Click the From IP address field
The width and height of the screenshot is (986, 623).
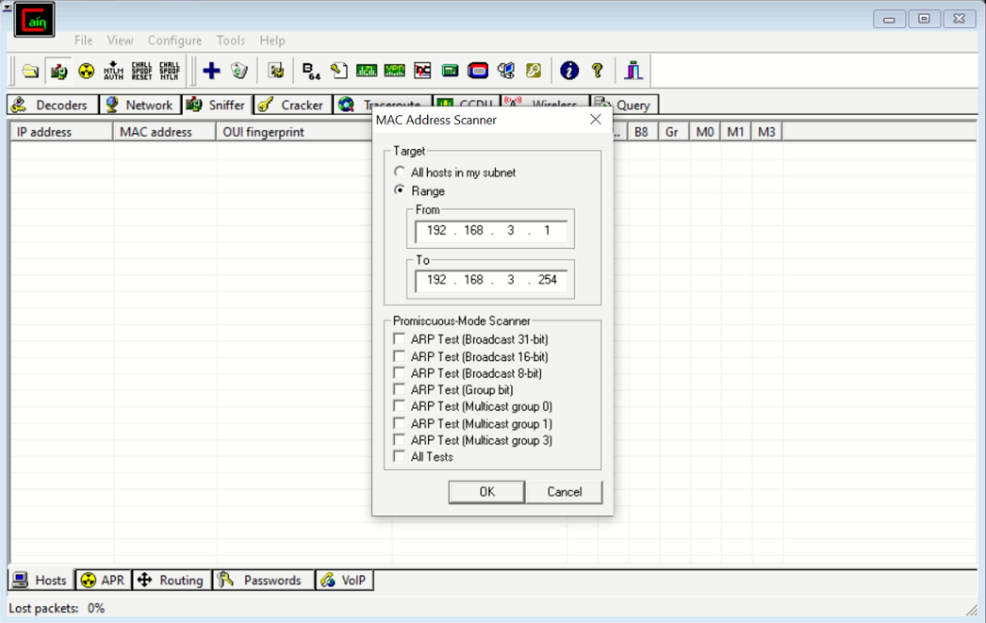pyautogui.click(x=491, y=231)
